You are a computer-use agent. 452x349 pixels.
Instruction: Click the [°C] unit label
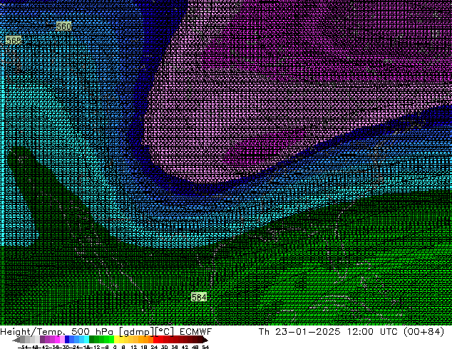point(165,332)
